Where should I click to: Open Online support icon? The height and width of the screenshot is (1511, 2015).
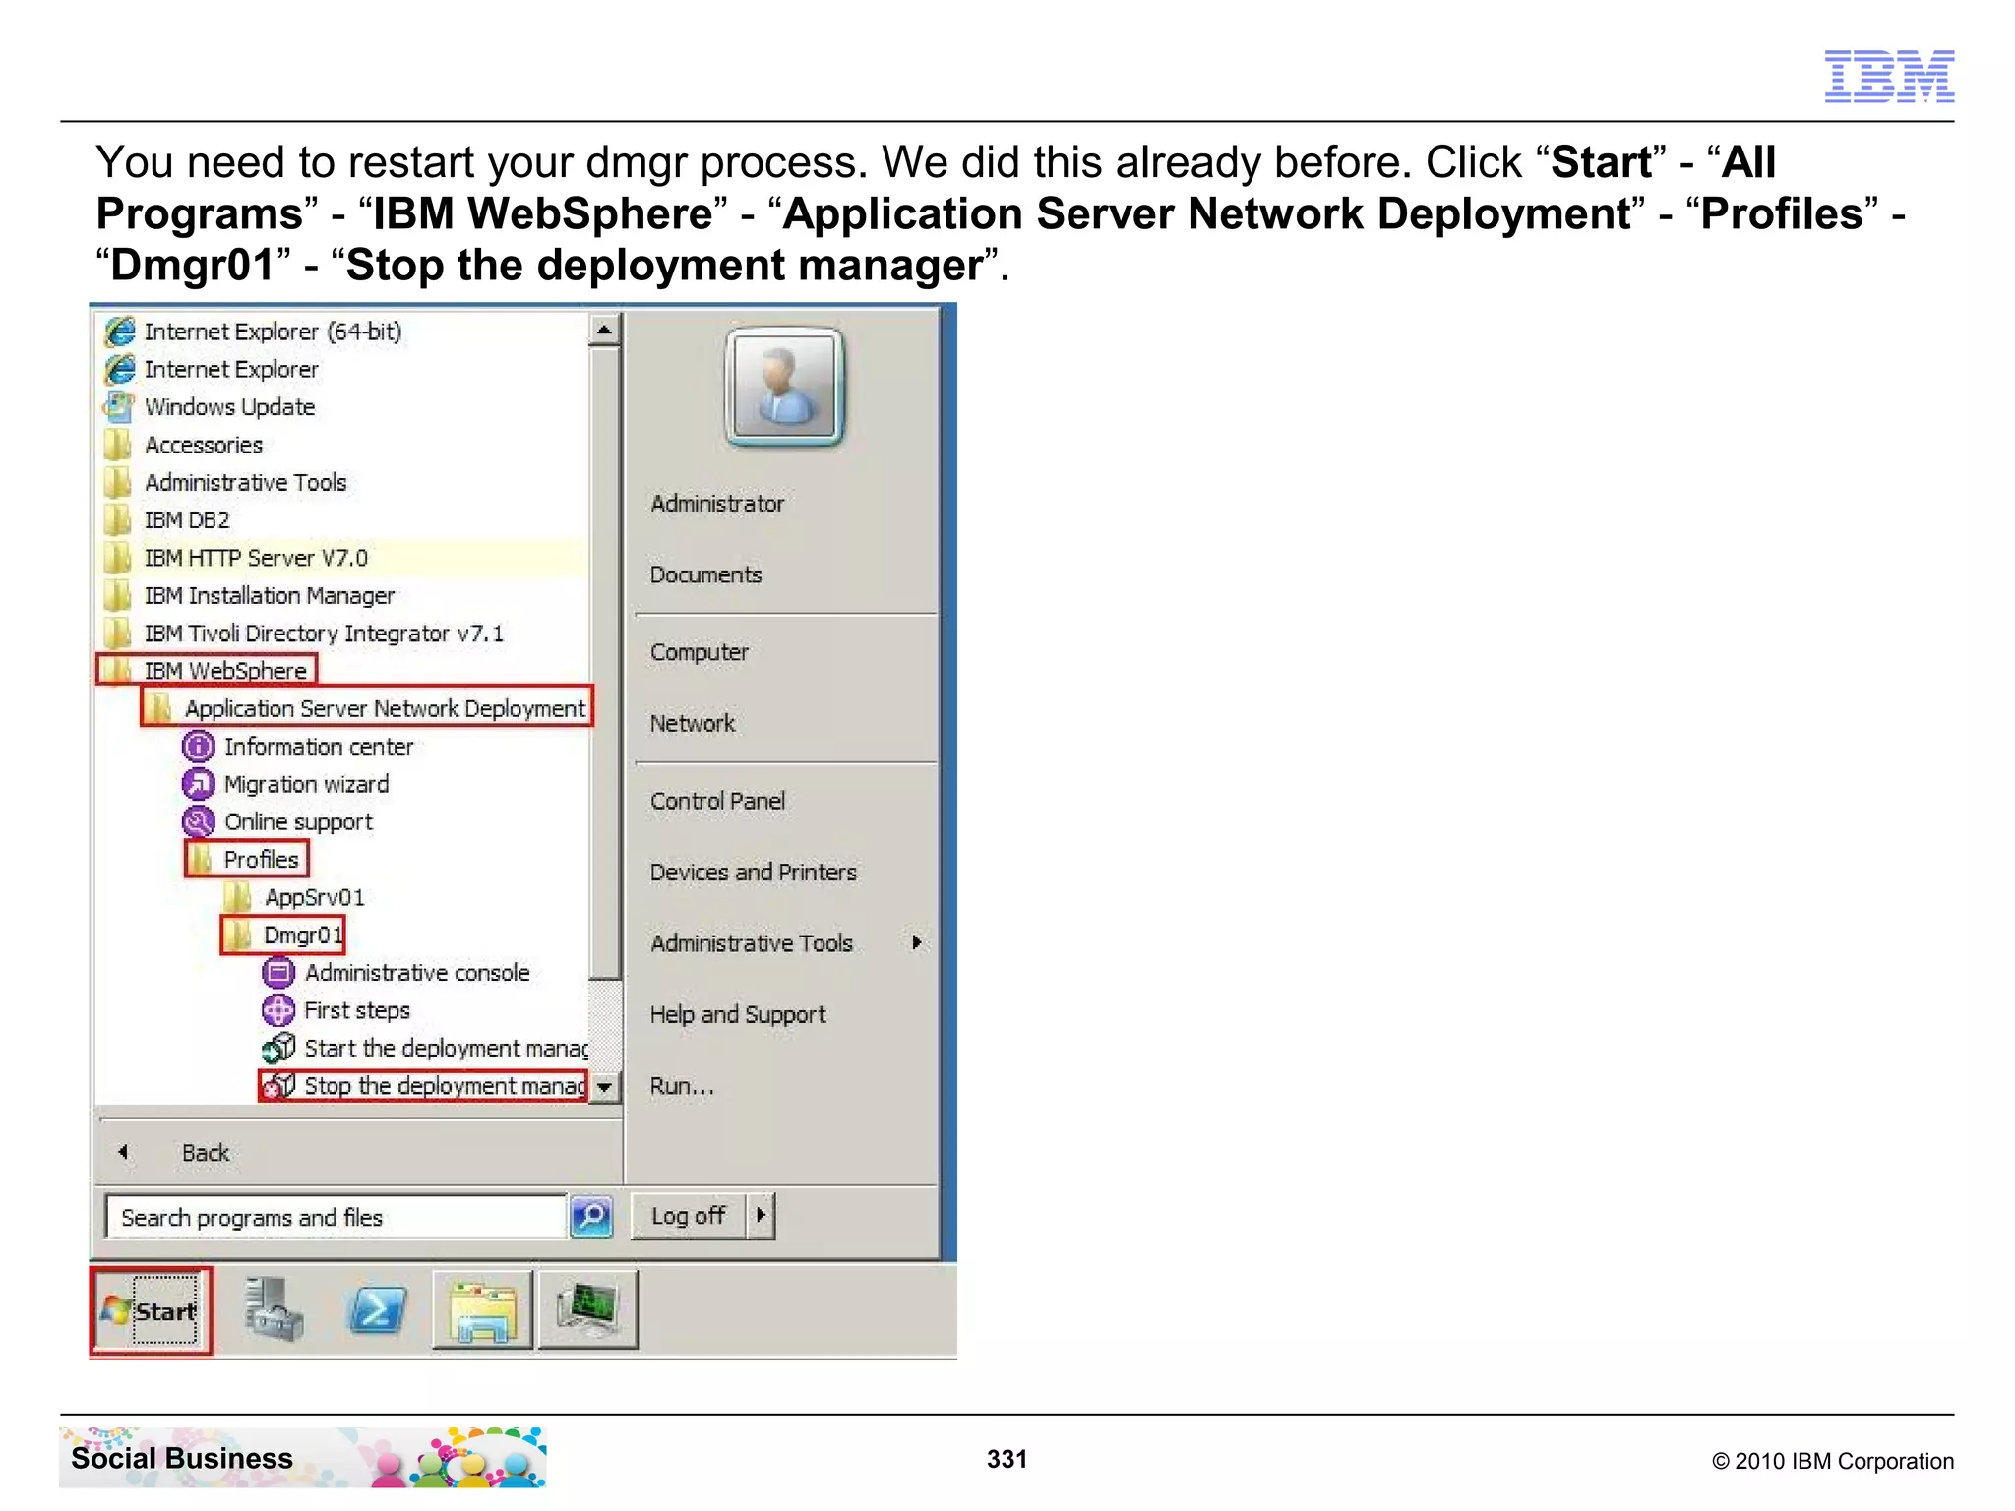coord(199,821)
